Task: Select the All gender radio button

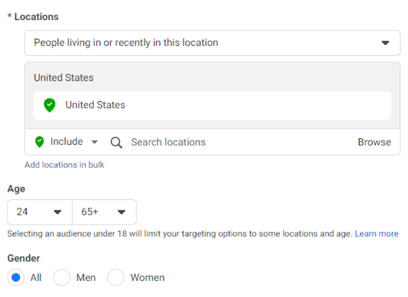Action: point(16,277)
